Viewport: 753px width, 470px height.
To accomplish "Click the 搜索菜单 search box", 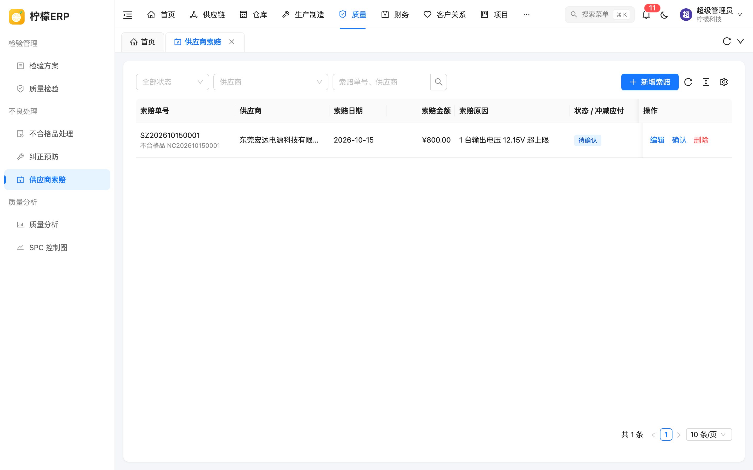I will 600,15.
